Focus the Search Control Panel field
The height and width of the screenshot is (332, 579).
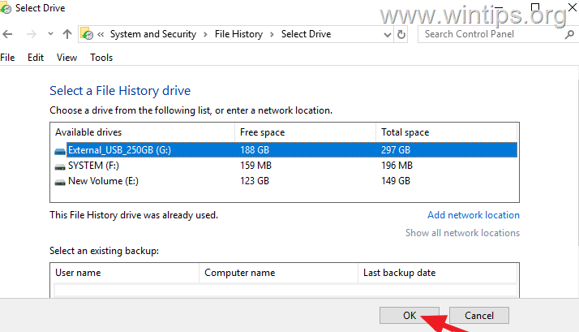point(493,34)
